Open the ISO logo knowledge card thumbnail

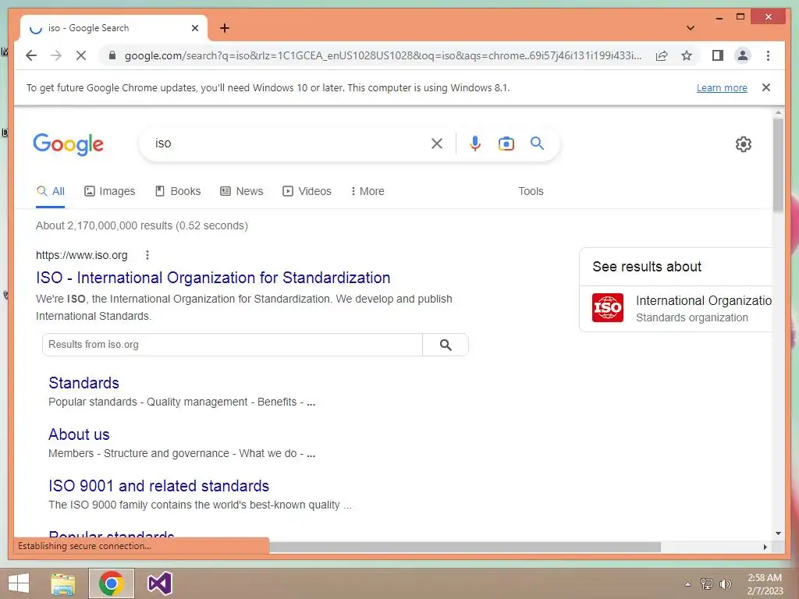click(x=607, y=307)
